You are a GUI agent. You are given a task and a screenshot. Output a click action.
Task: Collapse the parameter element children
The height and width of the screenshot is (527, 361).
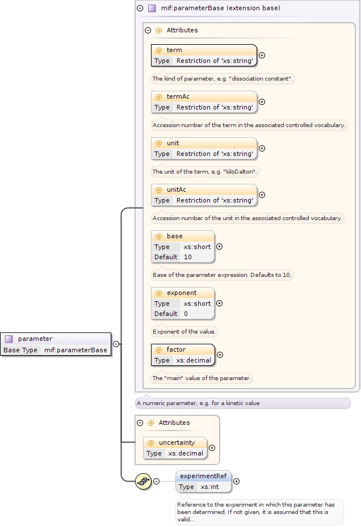click(x=116, y=344)
